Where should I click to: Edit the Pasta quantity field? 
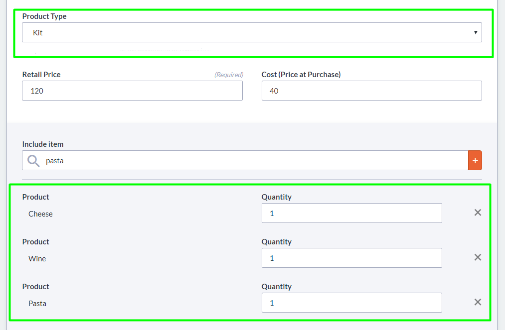click(x=351, y=303)
